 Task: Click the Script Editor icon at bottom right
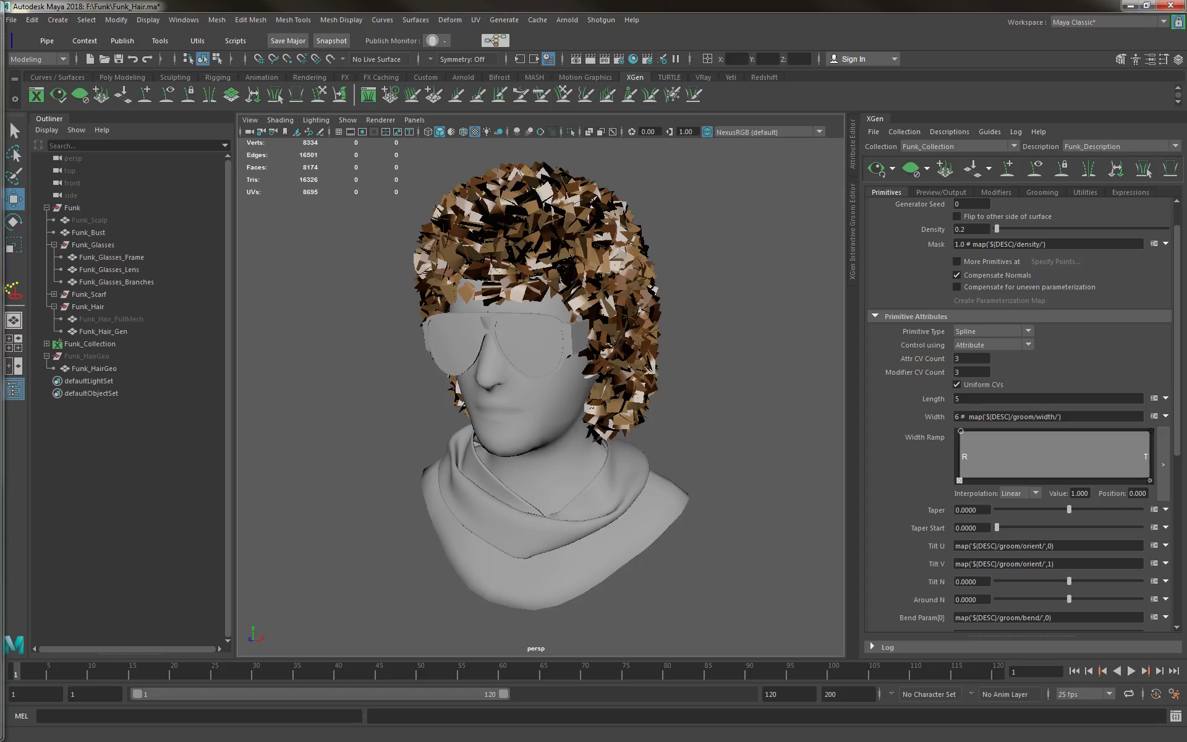coord(1176,716)
